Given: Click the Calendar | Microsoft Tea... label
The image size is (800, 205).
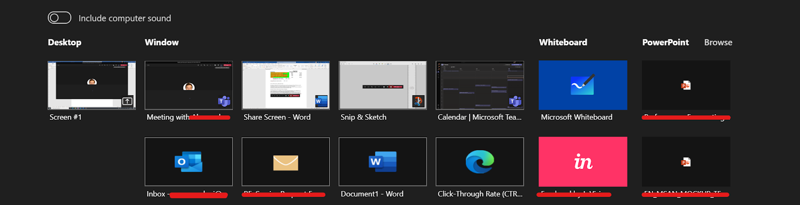Looking at the screenshot, I should (x=479, y=117).
